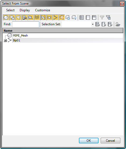Click the Display Helpers tape icon
The width and height of the screenshot is (126, 149).
[31, 17]
